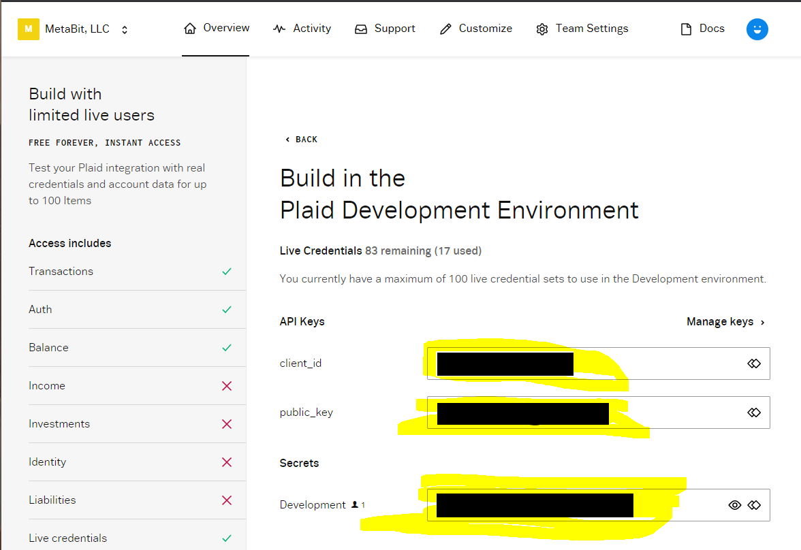Screen dimensions: 801x550
Task: Click the client_id key field
Action: click(x=598, y=363)
